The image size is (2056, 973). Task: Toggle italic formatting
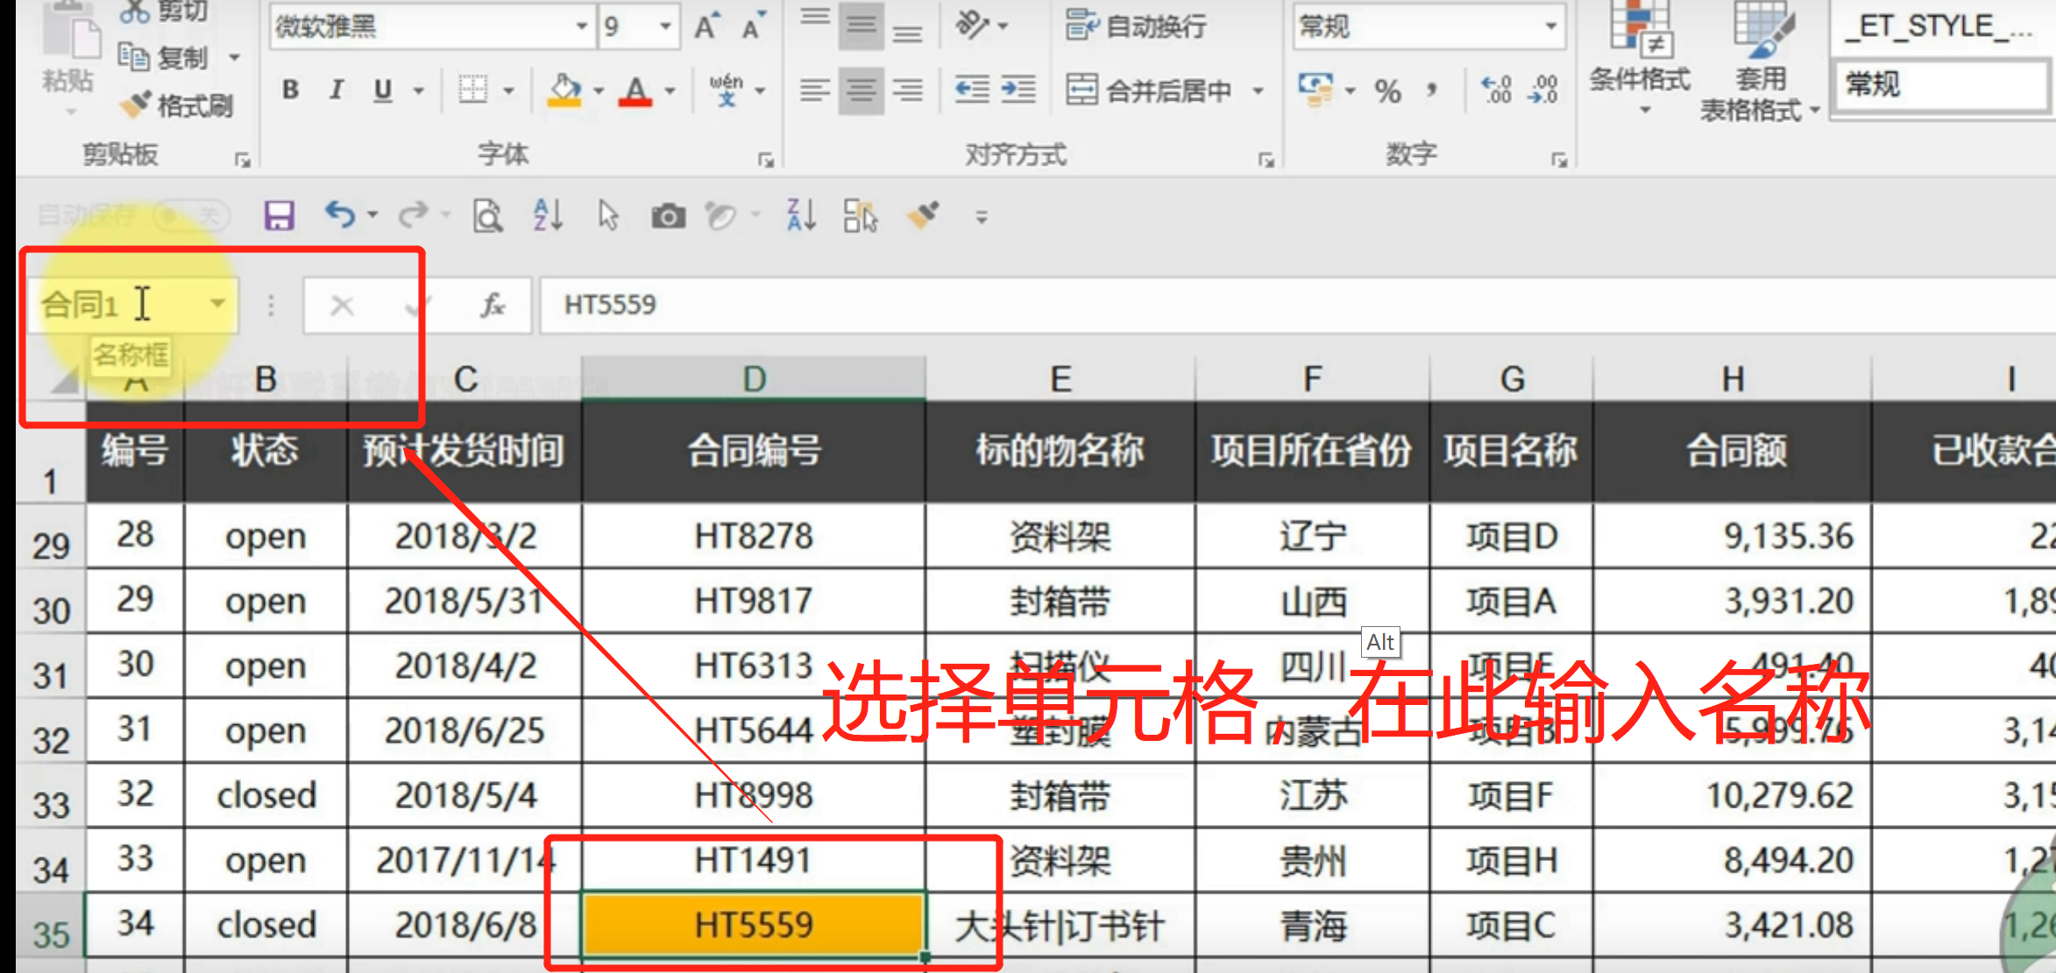click(336, 88)
